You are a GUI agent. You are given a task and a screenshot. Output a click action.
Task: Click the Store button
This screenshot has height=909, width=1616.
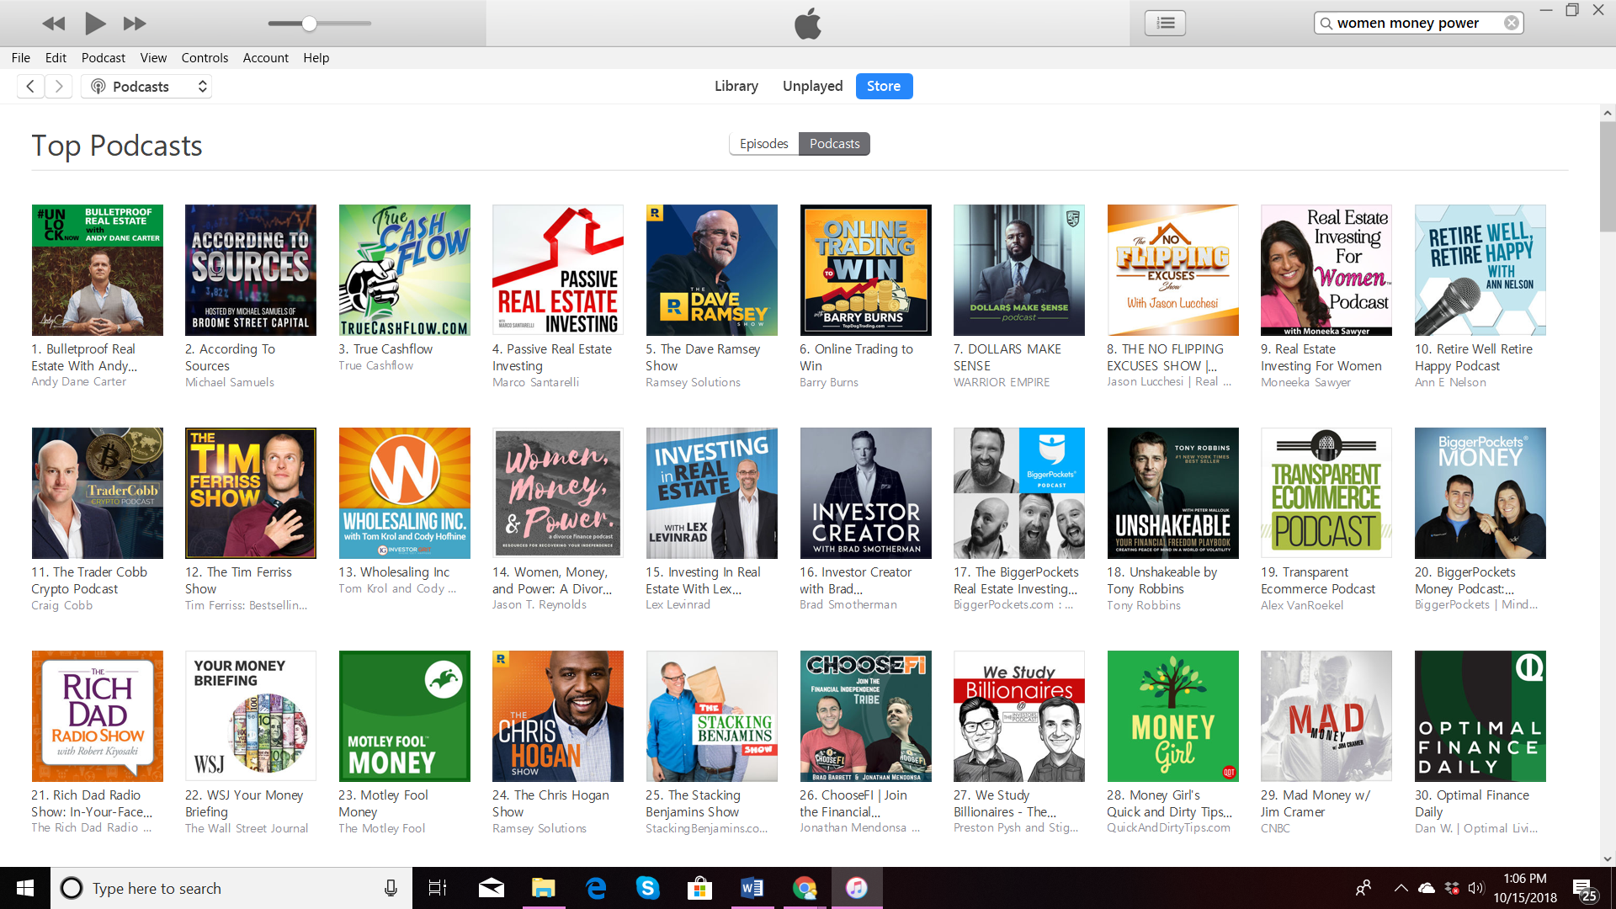tap(884, 86)
